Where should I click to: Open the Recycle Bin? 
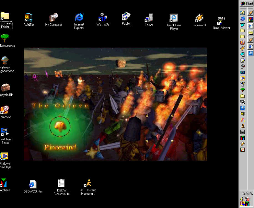[5, 88]
